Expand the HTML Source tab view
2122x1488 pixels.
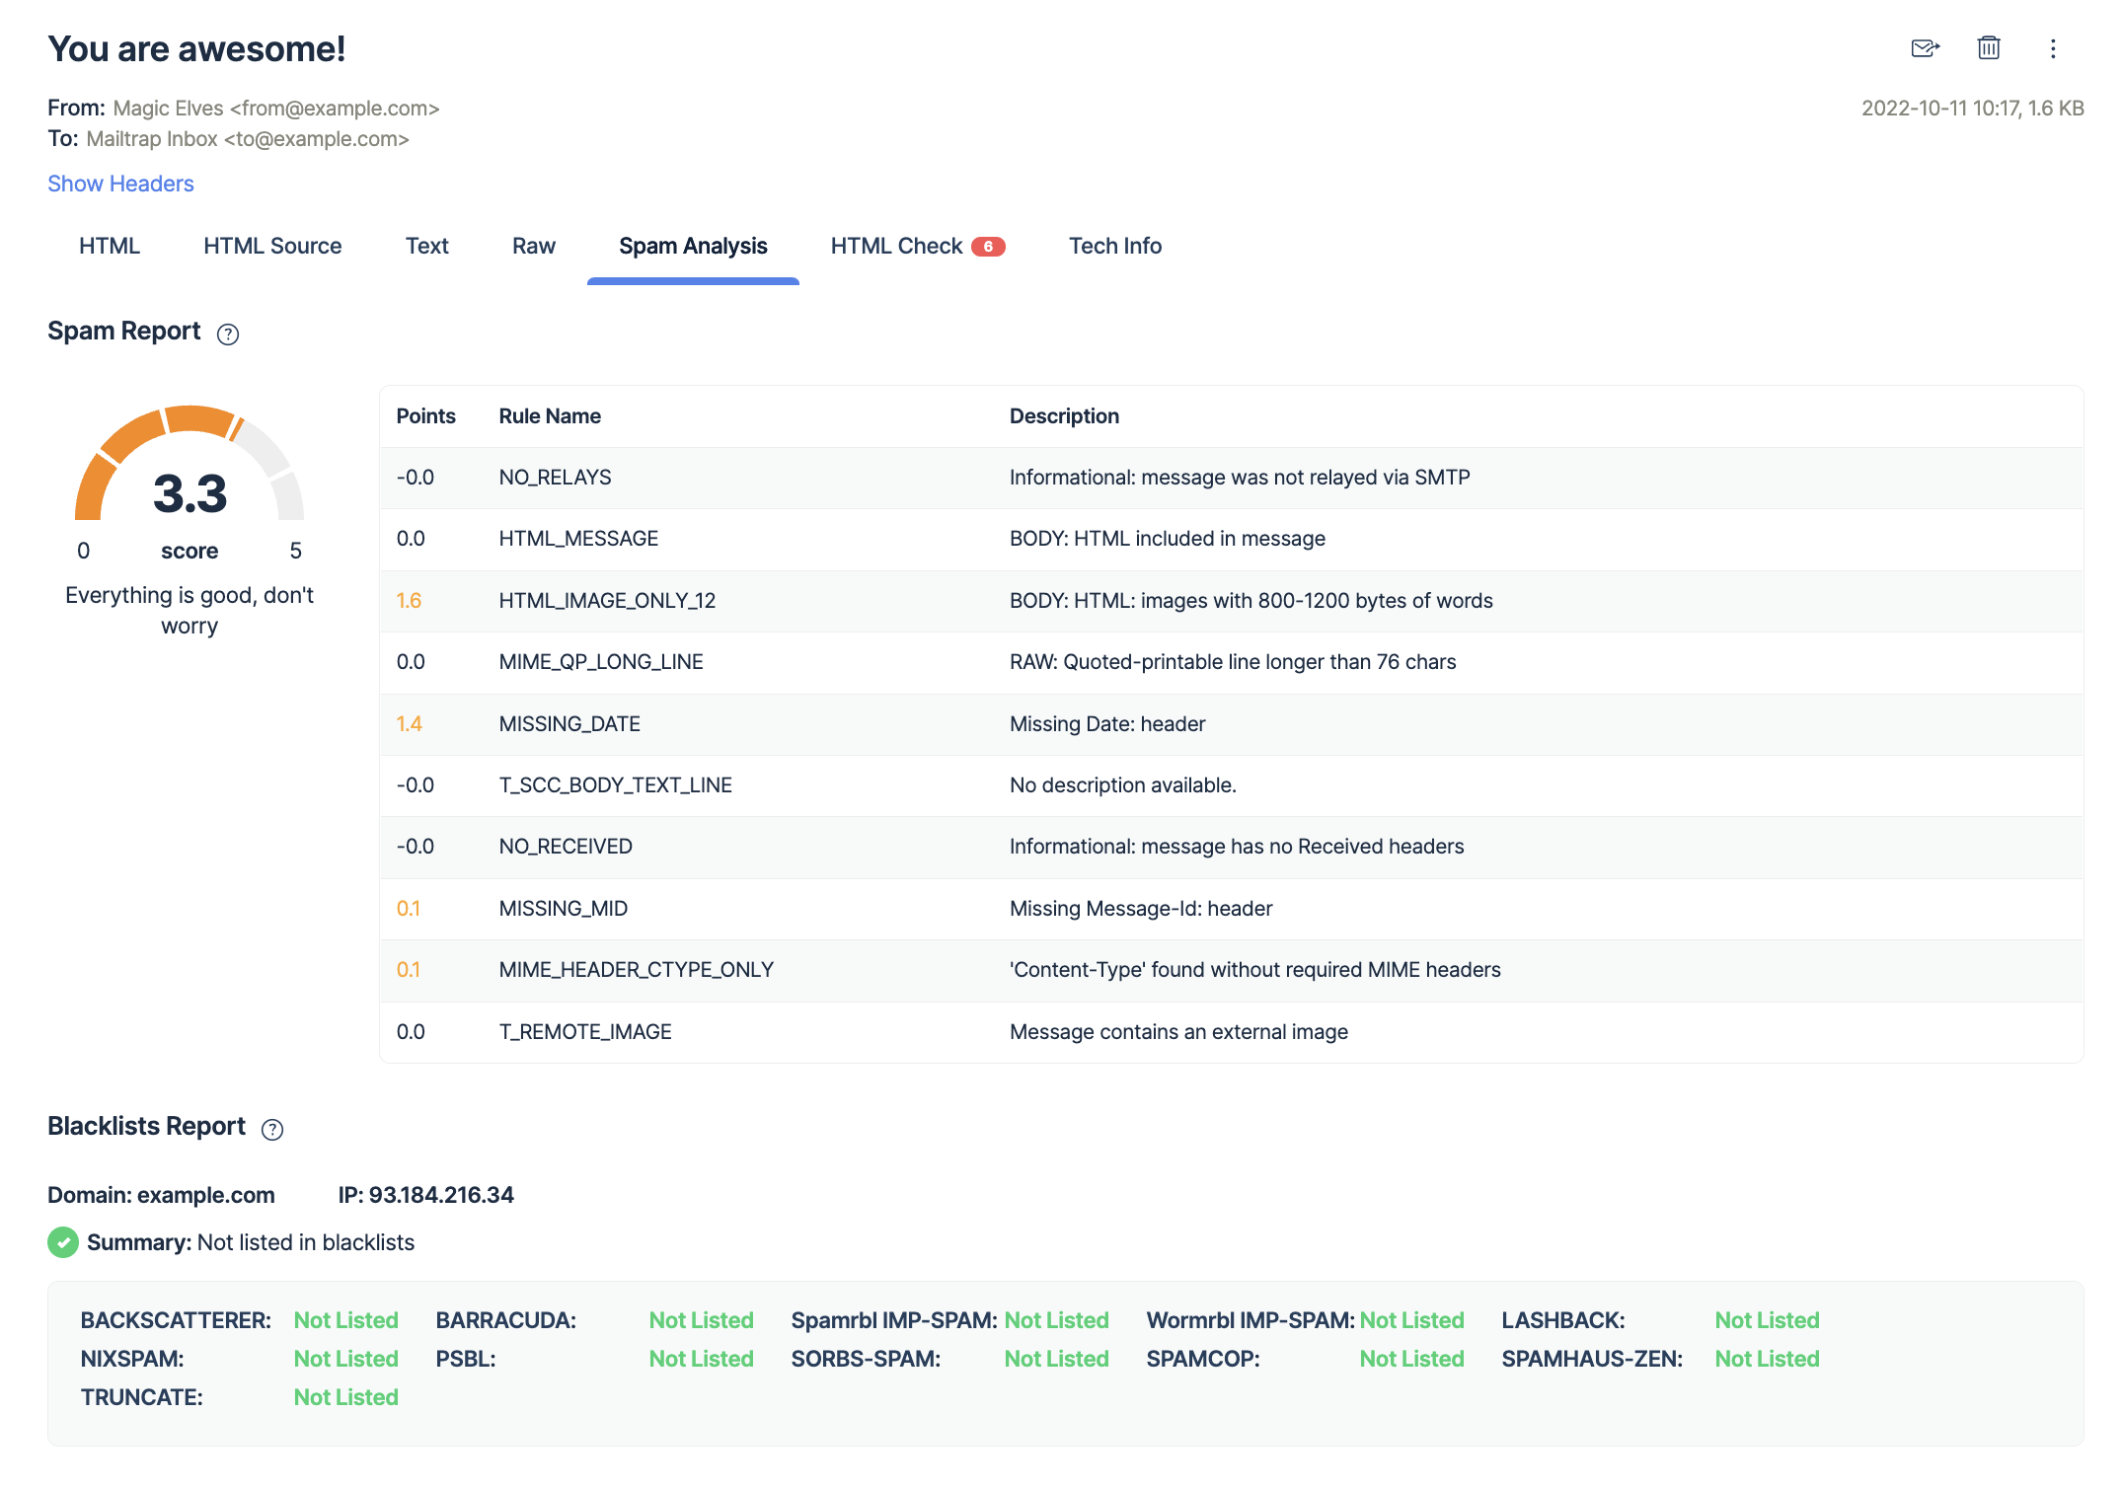(x=269, y=245)
